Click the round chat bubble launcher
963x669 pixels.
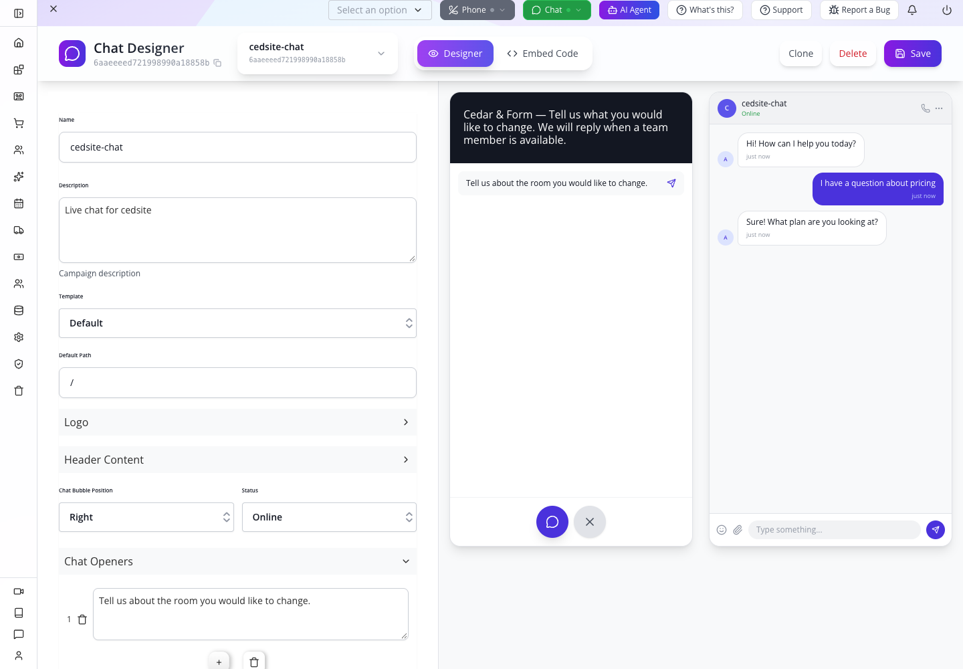pyautogui.click(x=552, y=522)
